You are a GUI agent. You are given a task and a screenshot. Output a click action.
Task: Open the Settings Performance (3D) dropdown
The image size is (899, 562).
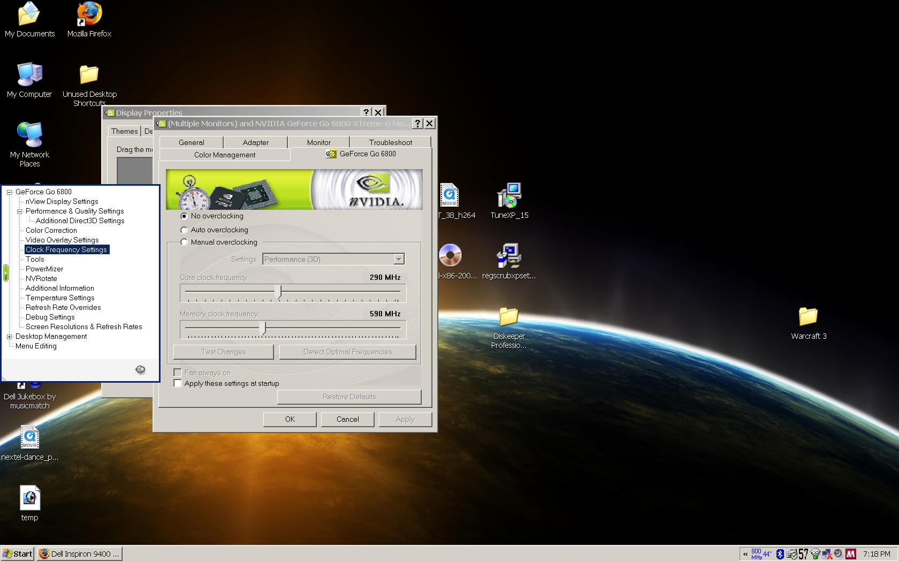399,259
